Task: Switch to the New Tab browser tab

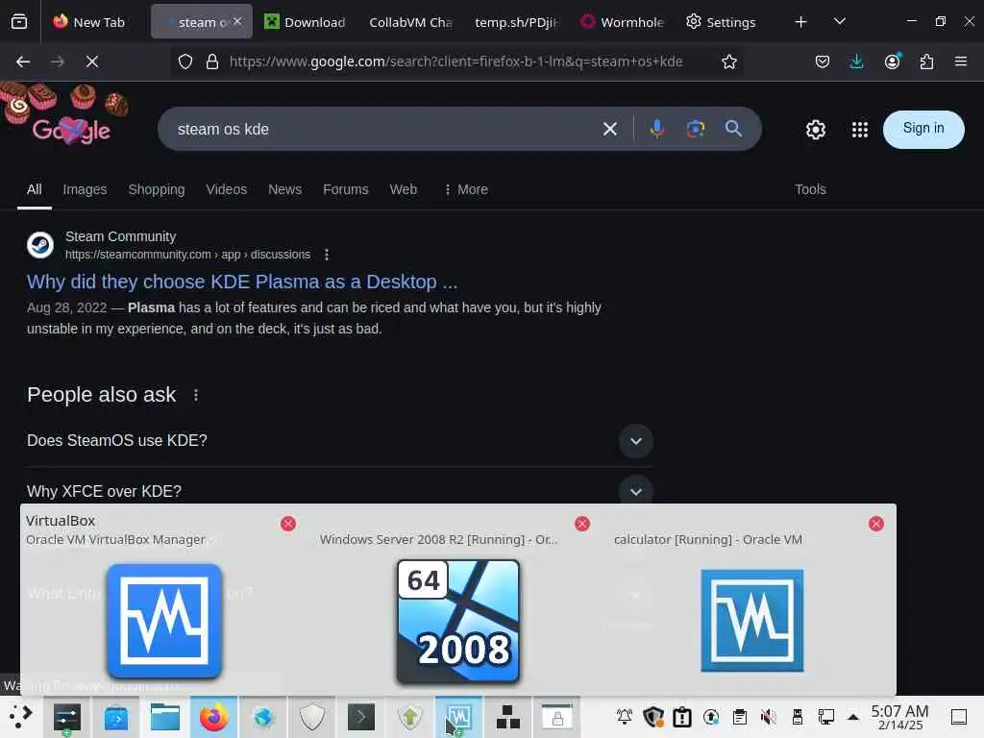Action: (89, 22)
